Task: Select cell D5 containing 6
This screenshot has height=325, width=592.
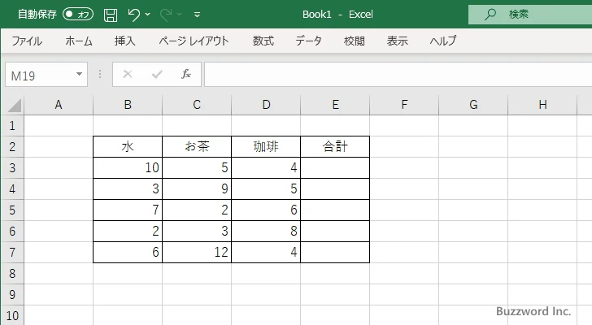Action: 266,210
